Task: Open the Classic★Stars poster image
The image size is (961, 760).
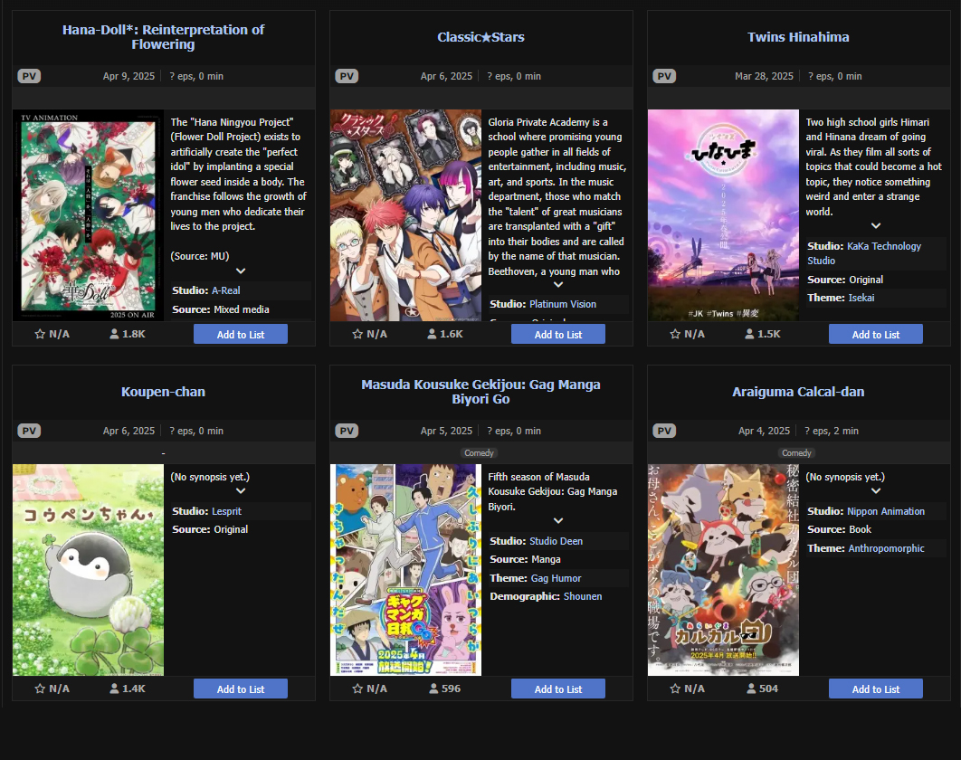Action: [x=405, y=215]
